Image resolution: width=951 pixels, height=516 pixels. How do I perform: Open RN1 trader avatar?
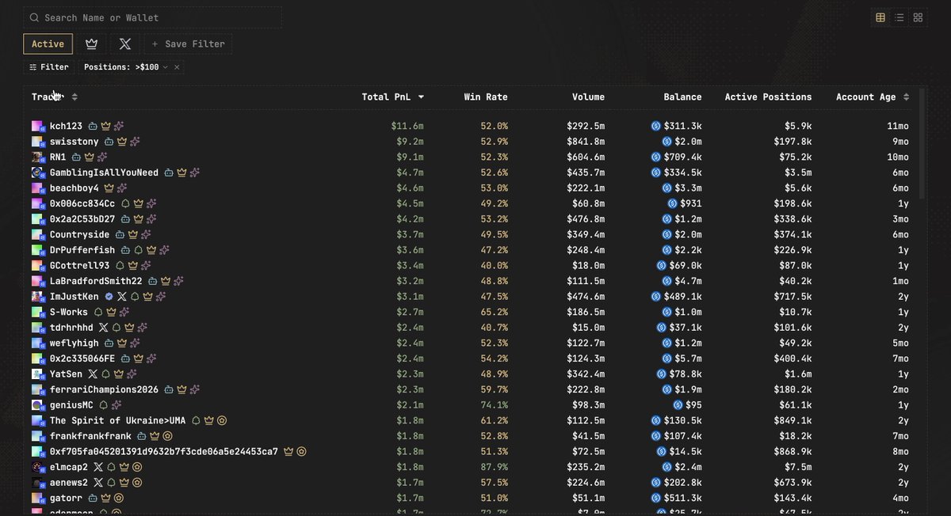click(38, 157)
